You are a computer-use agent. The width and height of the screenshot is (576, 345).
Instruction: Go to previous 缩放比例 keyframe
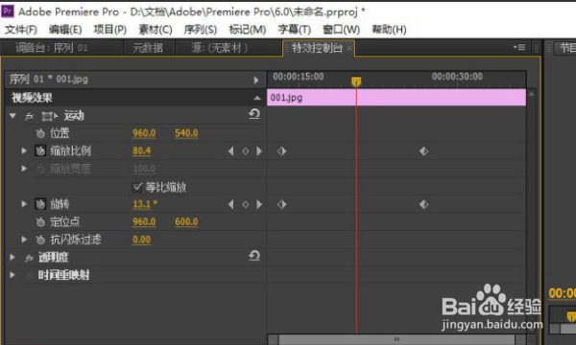click(230, 151)
